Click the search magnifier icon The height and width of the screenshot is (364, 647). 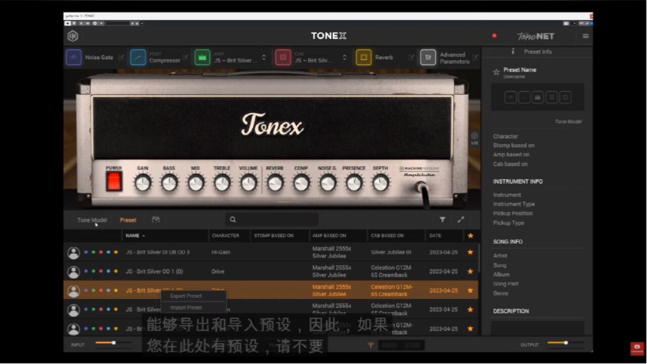233,220
